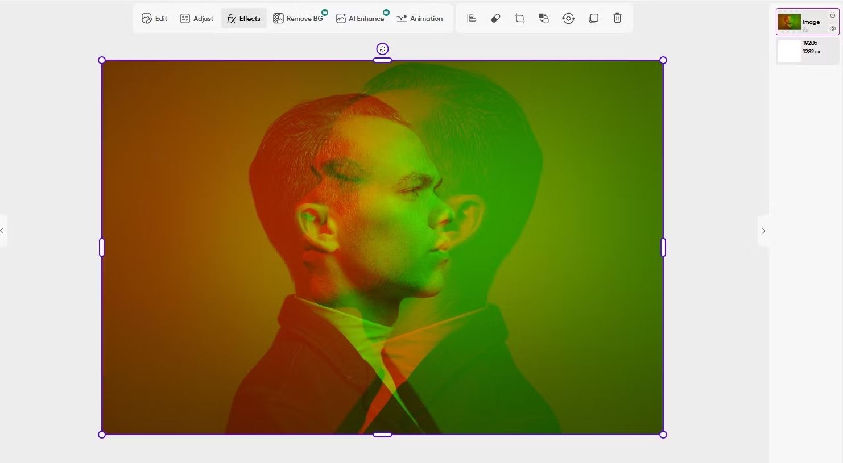Click the replace image icon
Image resolution: width=843 pixels, height=463 pixels.
544,18
